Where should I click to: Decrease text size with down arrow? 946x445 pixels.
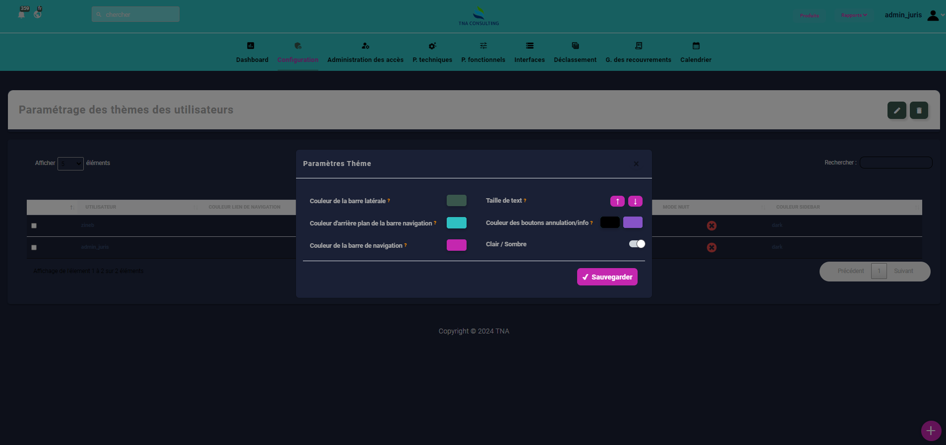coord(635,201)
